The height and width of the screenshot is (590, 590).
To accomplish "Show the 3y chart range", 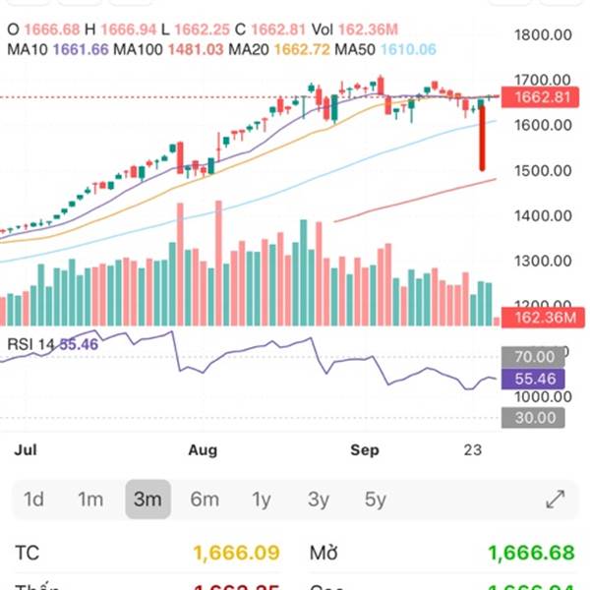I will 319,500.
